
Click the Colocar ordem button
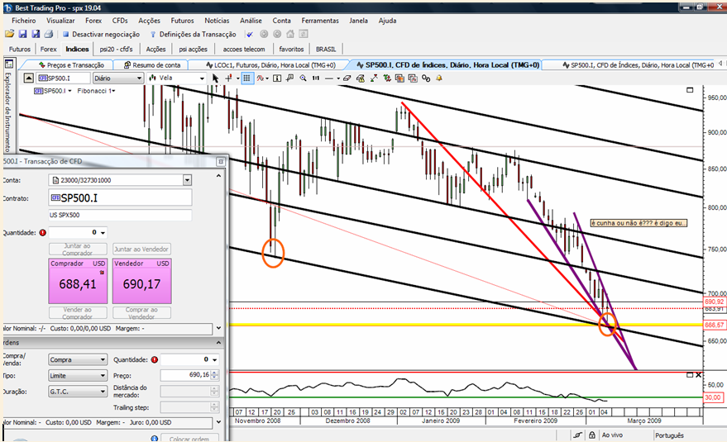point(189,439)
